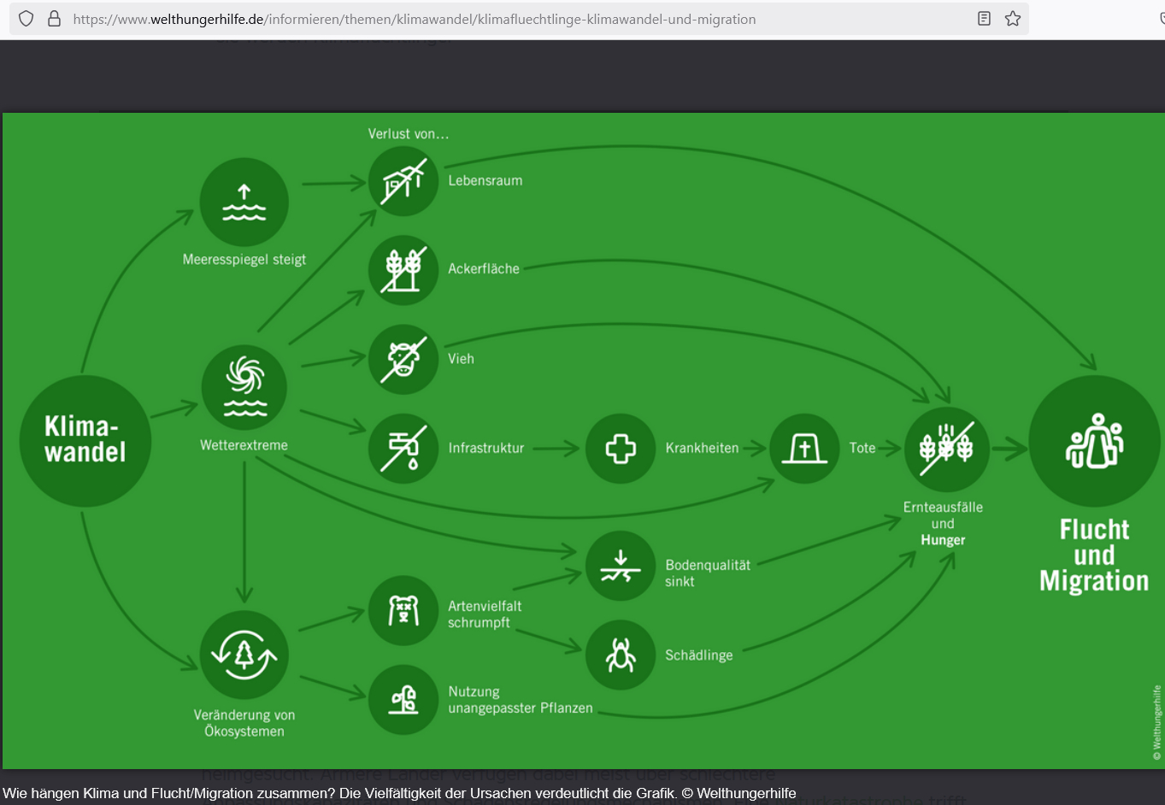The image size is (1165, 805).
Task: Click the gravestone Tote icon
Action: pyautogui.click(x=804, y=448)
